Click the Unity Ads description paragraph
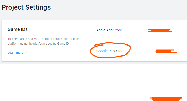 click(44, 41)
